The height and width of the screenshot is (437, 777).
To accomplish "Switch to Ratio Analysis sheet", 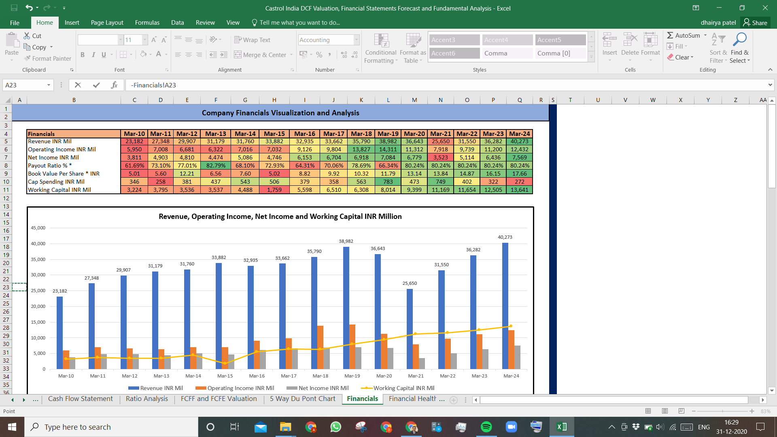I will (147, 399).
